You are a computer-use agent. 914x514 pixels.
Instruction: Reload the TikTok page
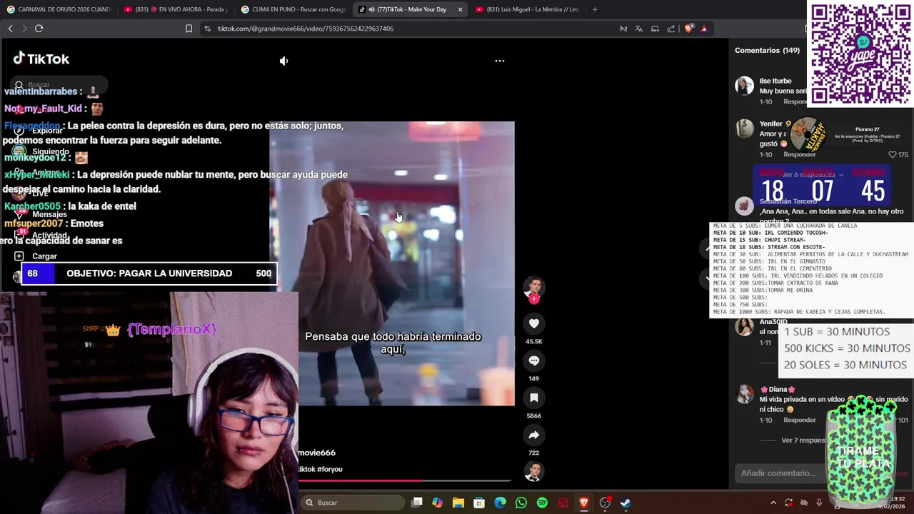[39, 29]
